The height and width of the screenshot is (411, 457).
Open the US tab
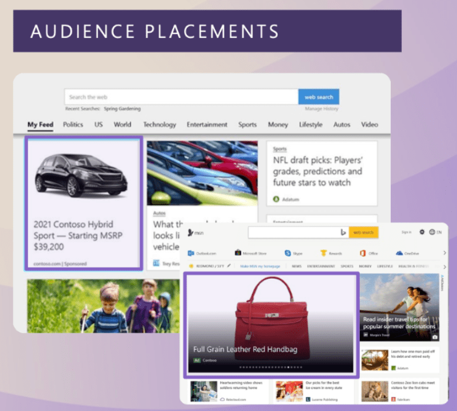pos(98,125)
